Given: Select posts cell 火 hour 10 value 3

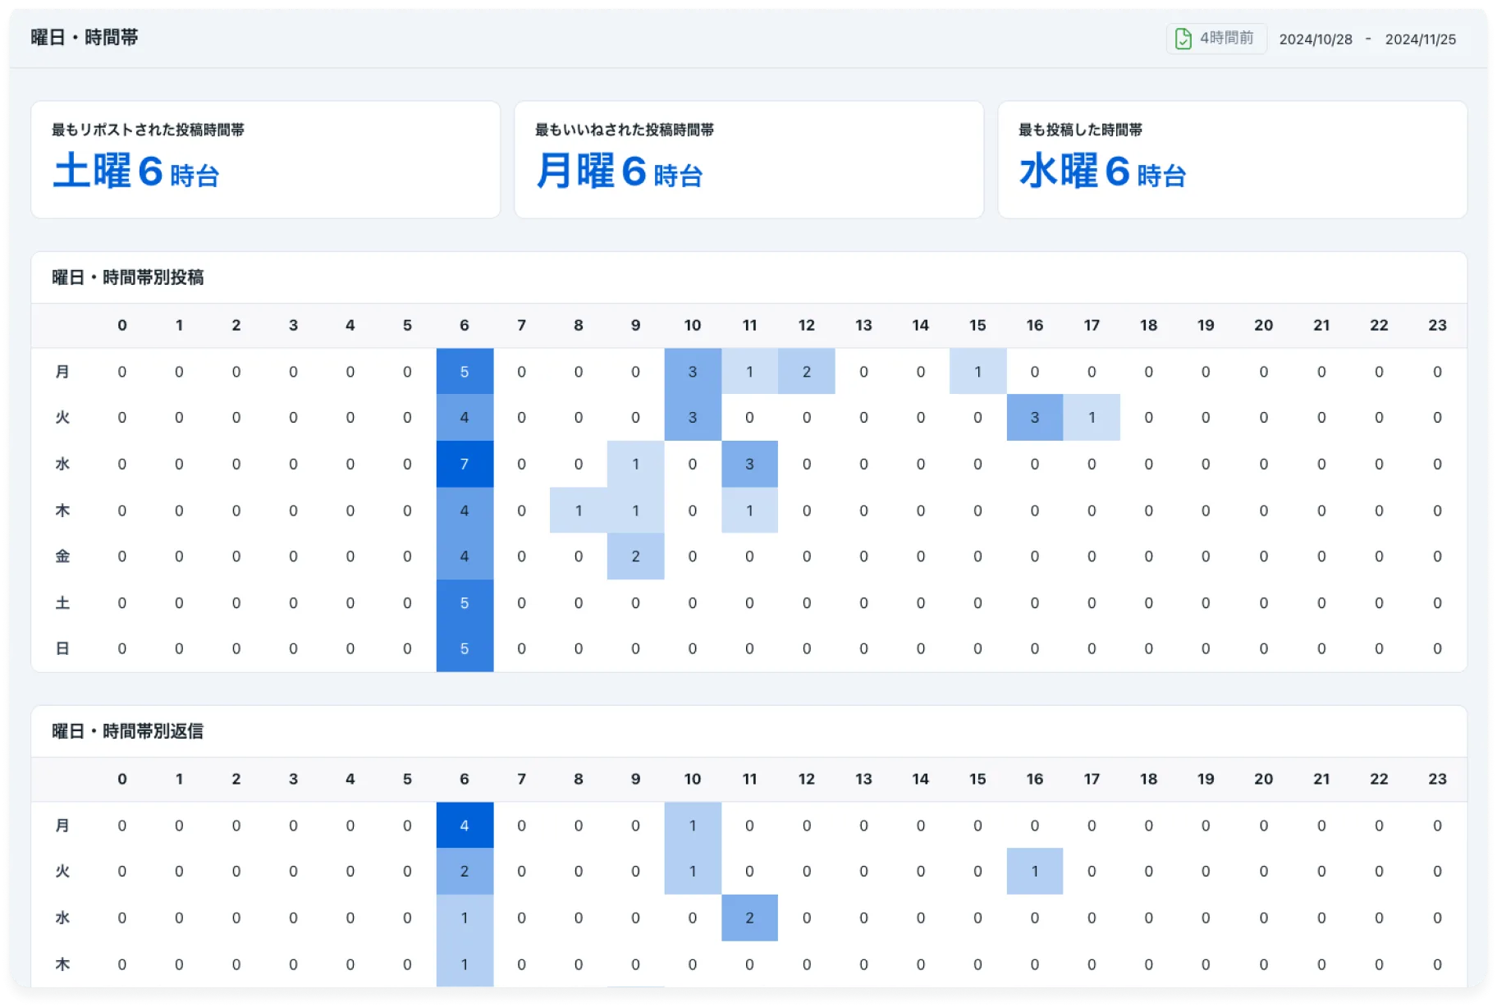Looking at the screenshot, I should [693, 418].
